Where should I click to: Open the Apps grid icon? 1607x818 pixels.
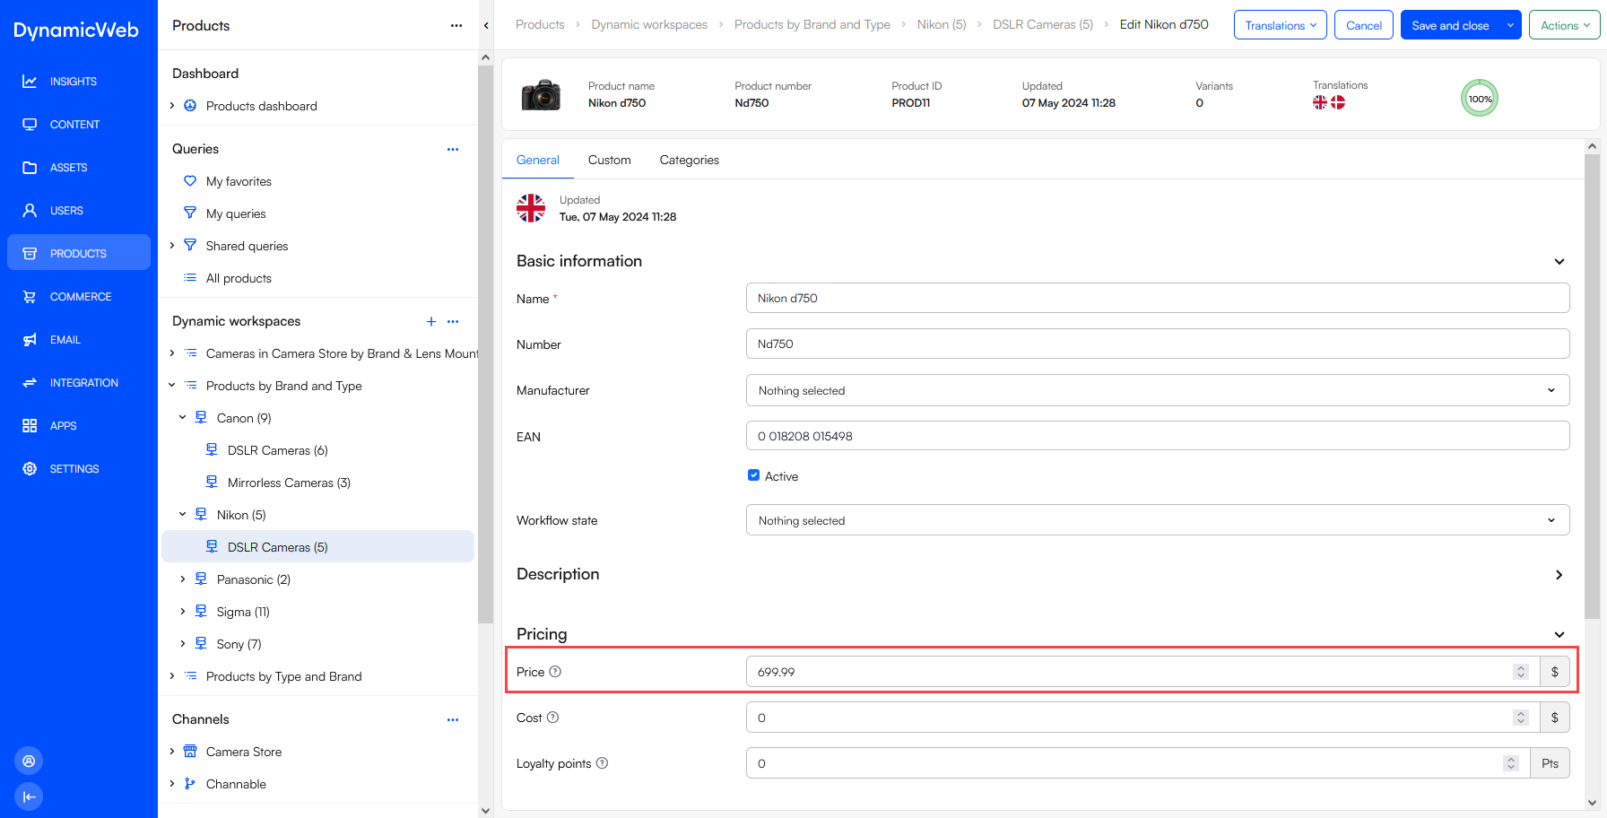pos(30,426)
